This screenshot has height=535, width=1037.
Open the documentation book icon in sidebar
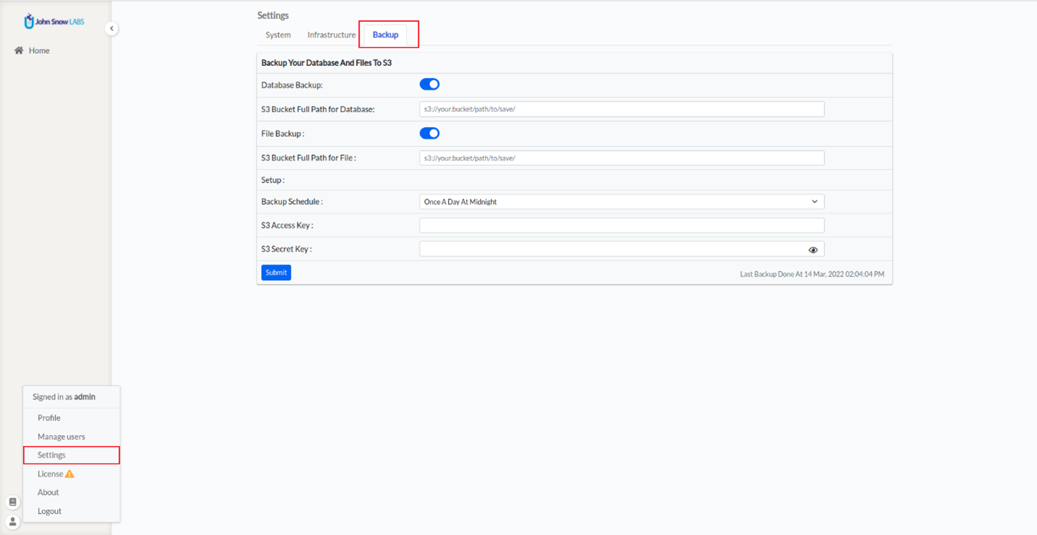[13, 502]
